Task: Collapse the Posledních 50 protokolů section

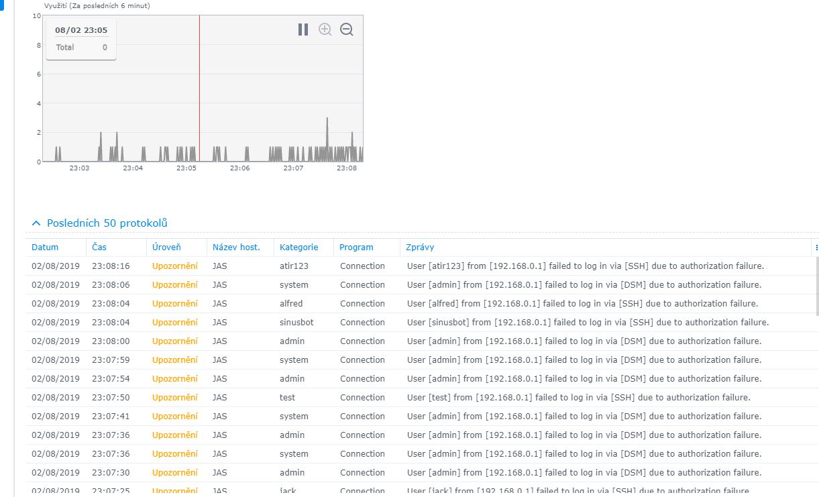Action: coord(36,223)
